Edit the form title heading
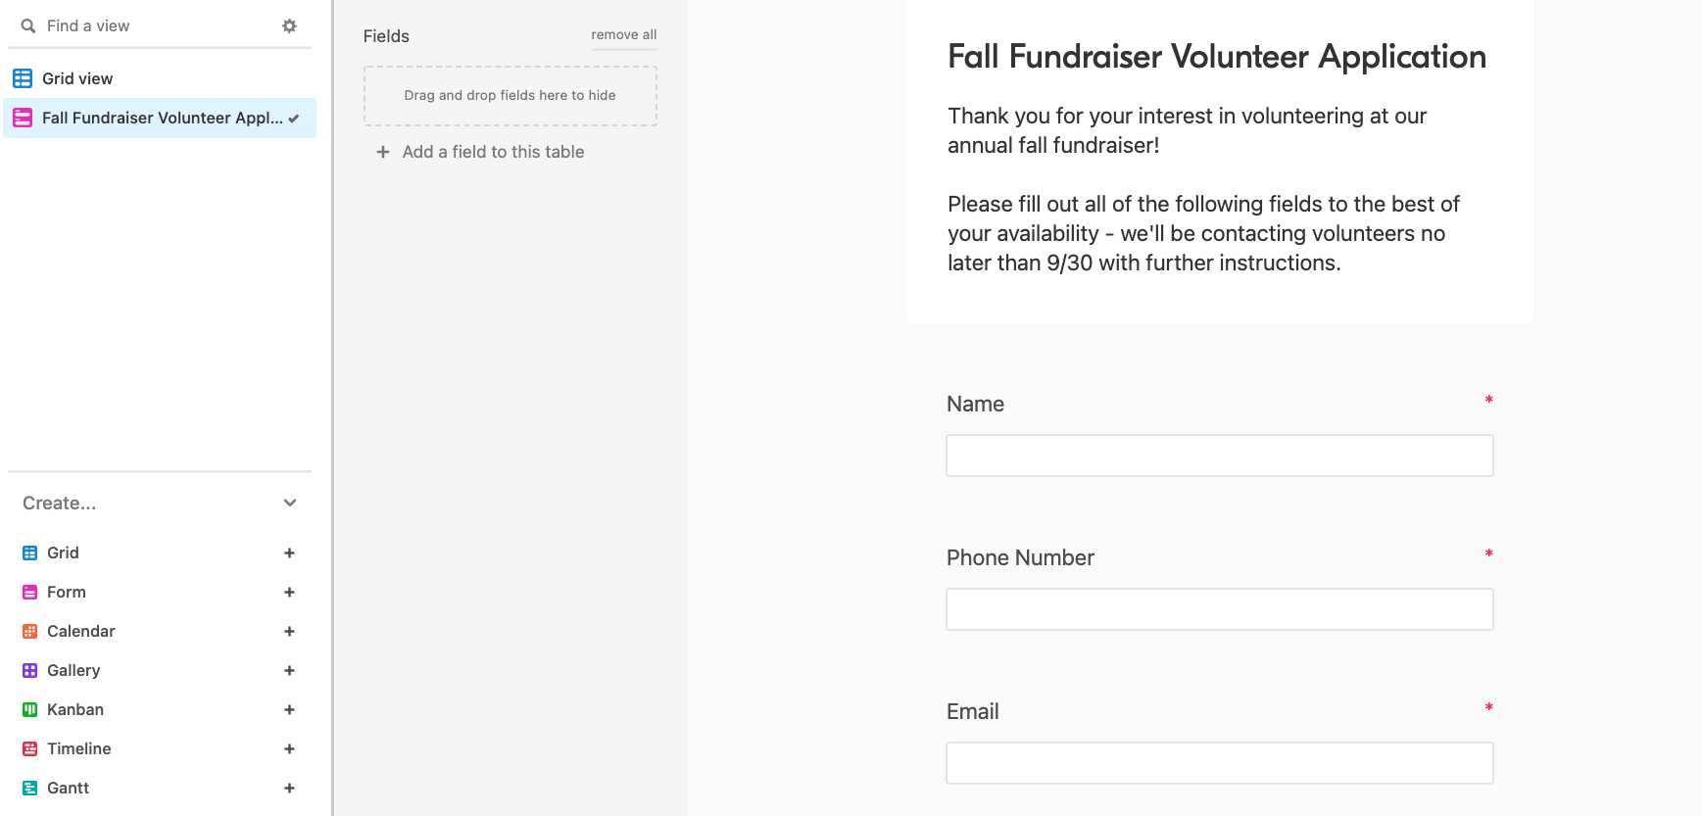Image resolution: width=1702 pixels, height=816 pixels. [x=1217, y=56]
